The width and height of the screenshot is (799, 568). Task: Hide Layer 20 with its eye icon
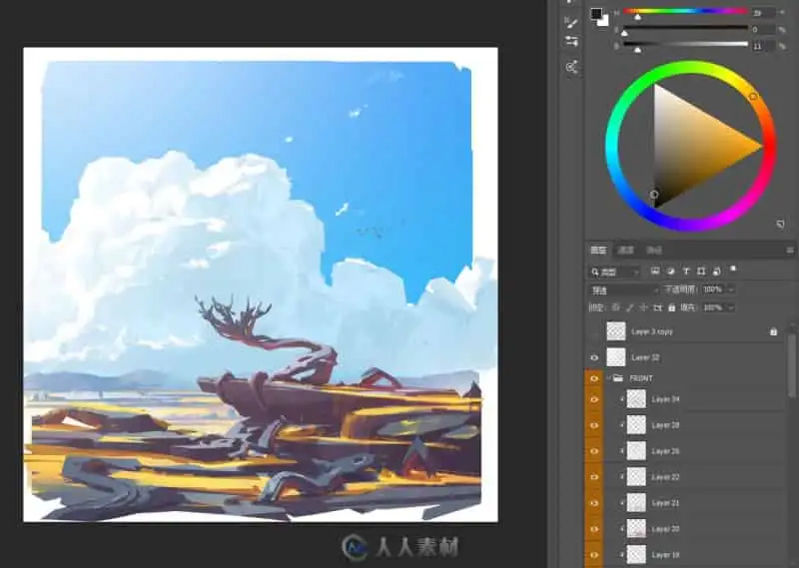point(594,529)
